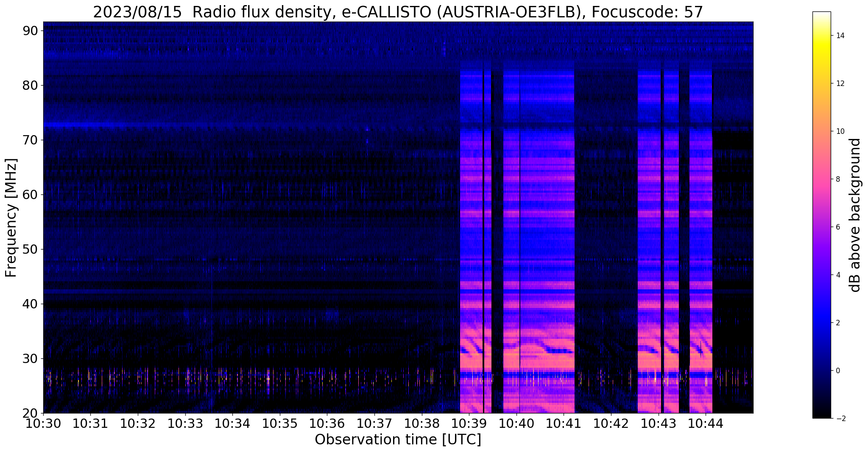Click the 10:30 time tick label
This screenshot has width=868, height=452.
click(43, 424)
